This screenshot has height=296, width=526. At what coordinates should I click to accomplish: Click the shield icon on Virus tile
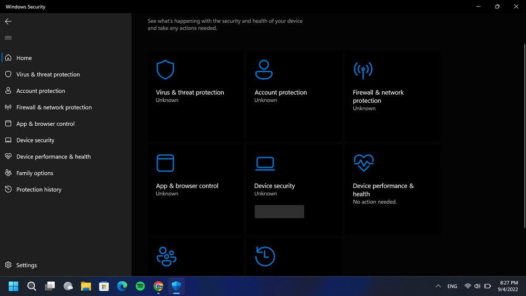[x=165, y=70]
